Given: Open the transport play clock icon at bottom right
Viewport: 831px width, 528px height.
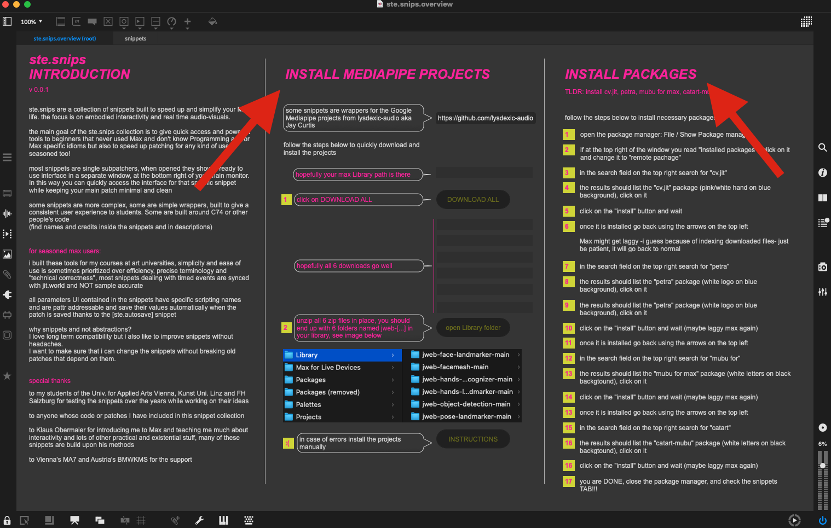Looking at the screenshot, I should 794,520.
